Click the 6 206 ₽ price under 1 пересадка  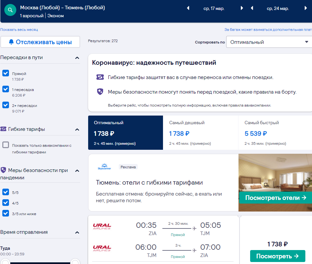19,95
